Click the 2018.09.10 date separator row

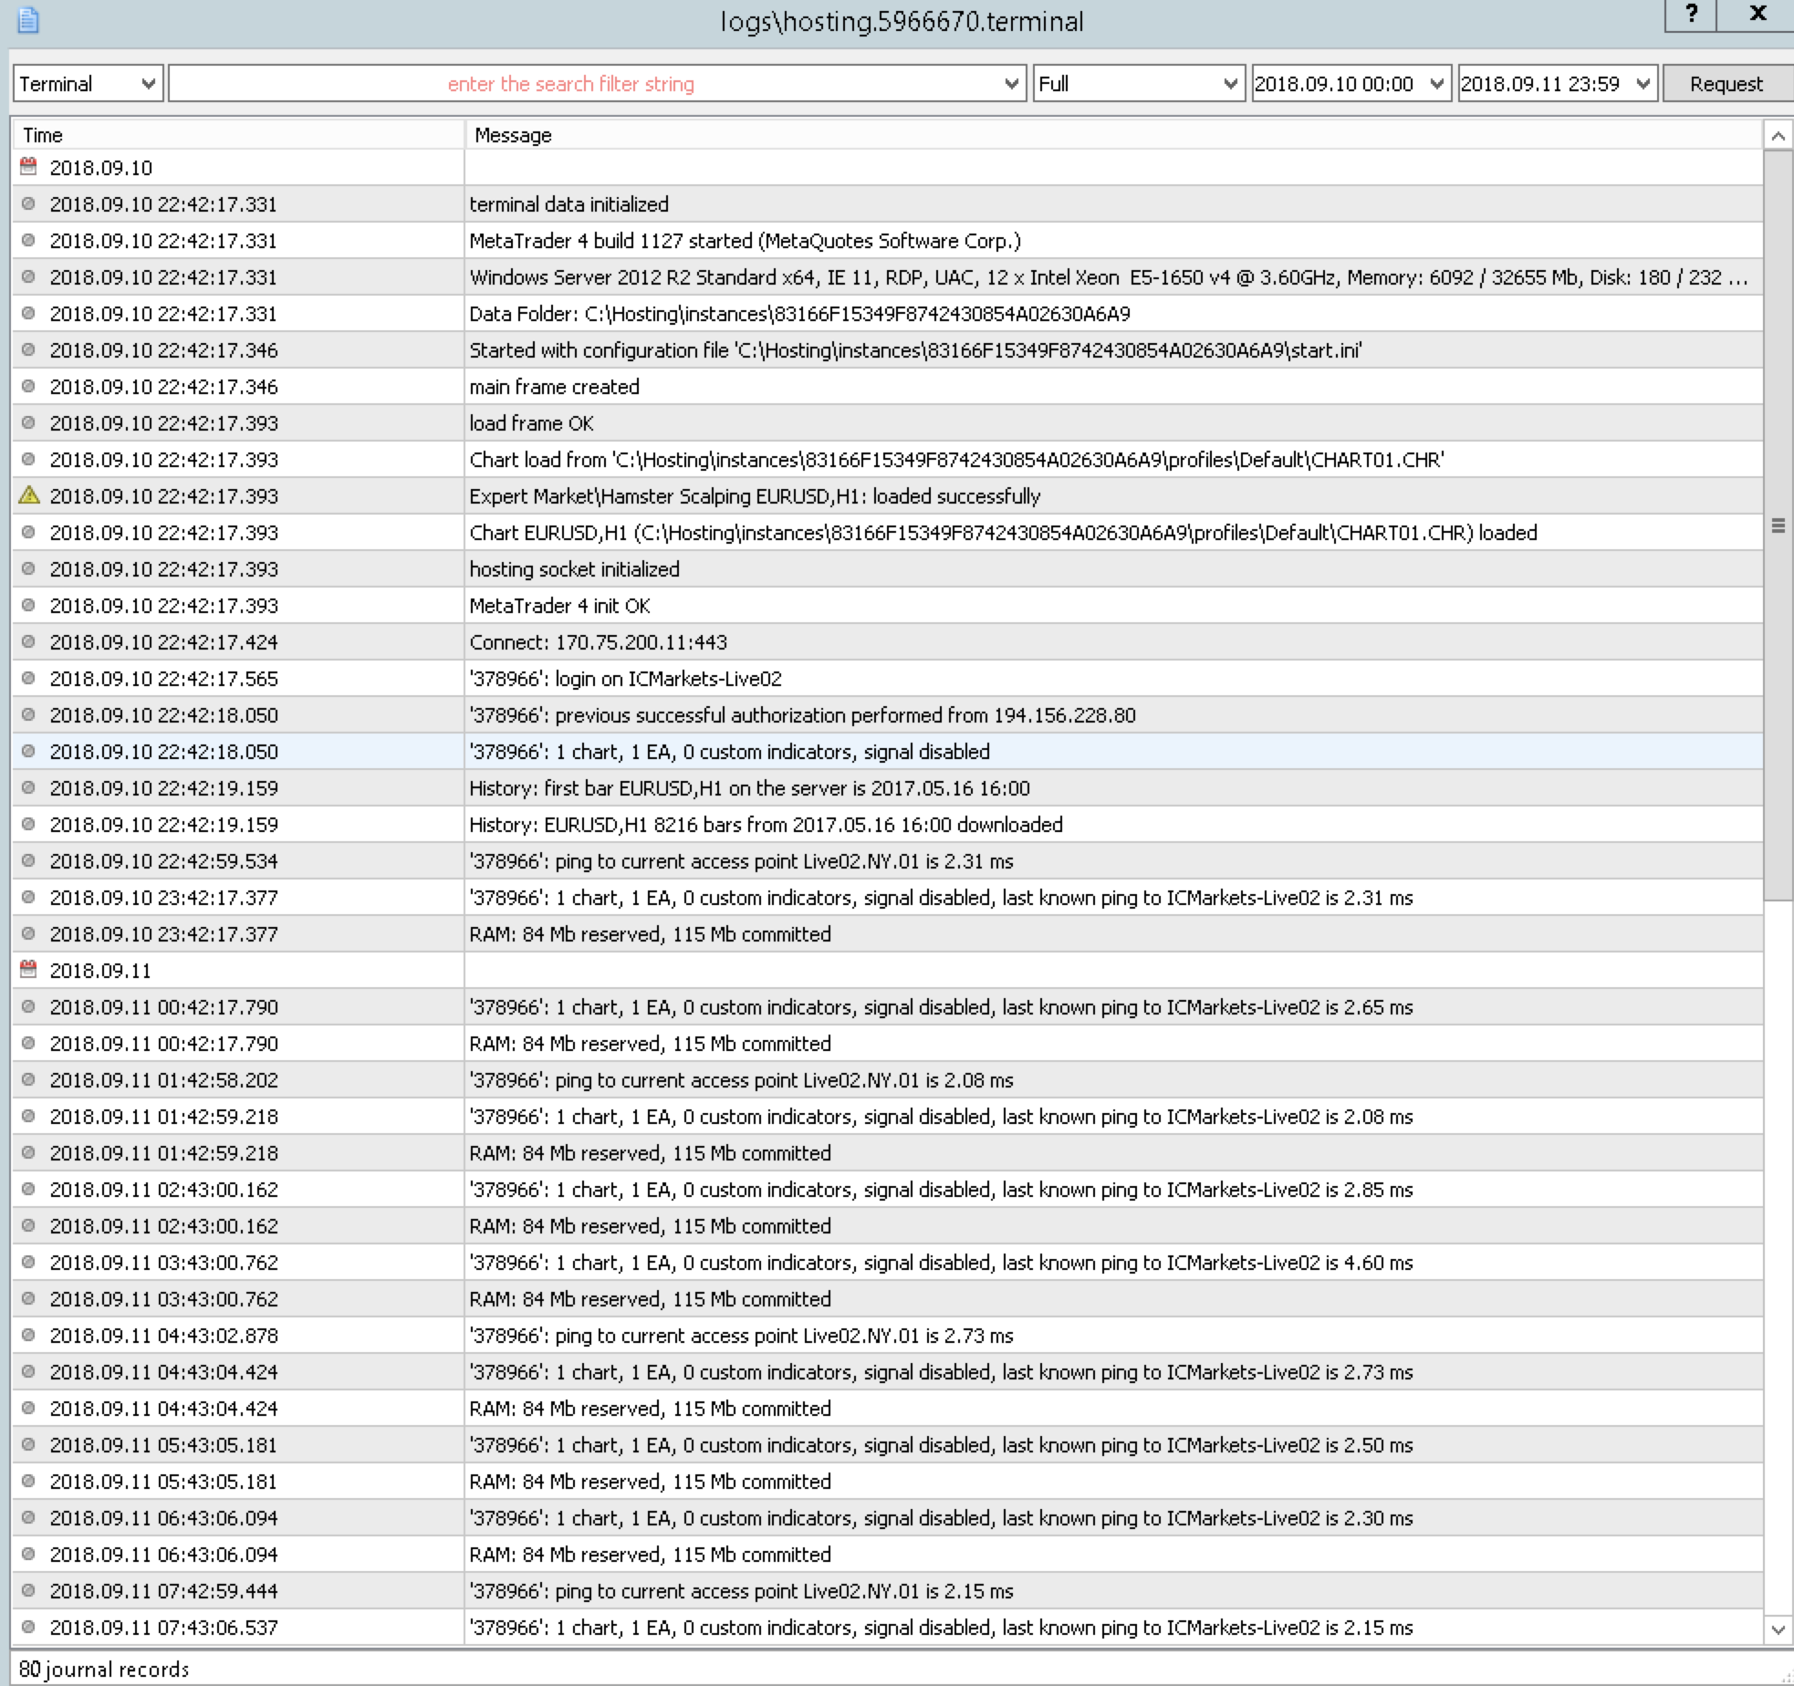(x=887, y=167)
